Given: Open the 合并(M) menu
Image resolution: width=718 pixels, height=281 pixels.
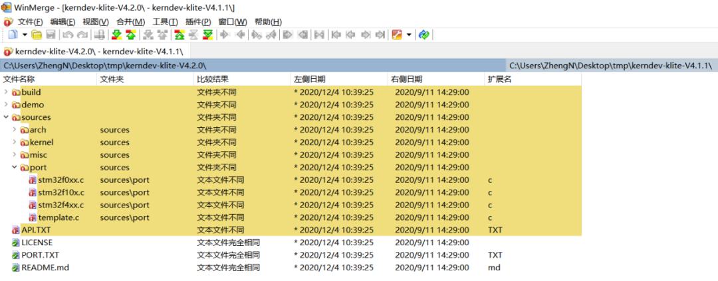Looking at the screenshot, I should pyautogui.click(x=130, y=22).
